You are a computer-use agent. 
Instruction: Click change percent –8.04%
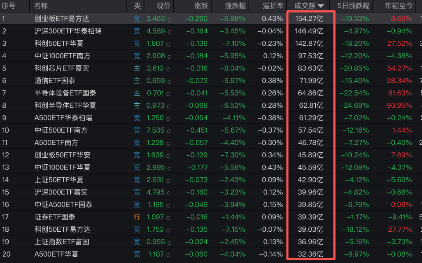(232, 68)
